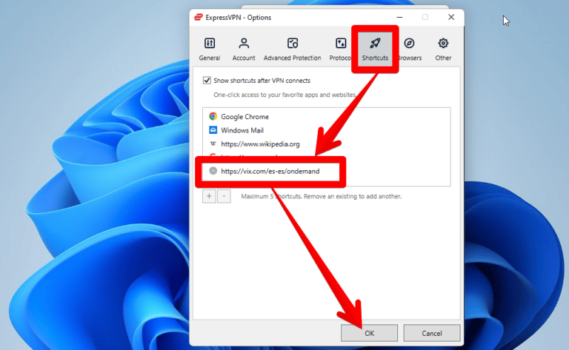The height and width of the screenshot is (350, 569).
Task: Click the Windows Mail envelope icon
Action: click(x=213, y=129)
